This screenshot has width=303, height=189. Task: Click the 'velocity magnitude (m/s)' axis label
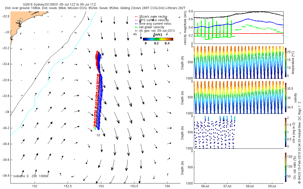click(x=185, y=28)
